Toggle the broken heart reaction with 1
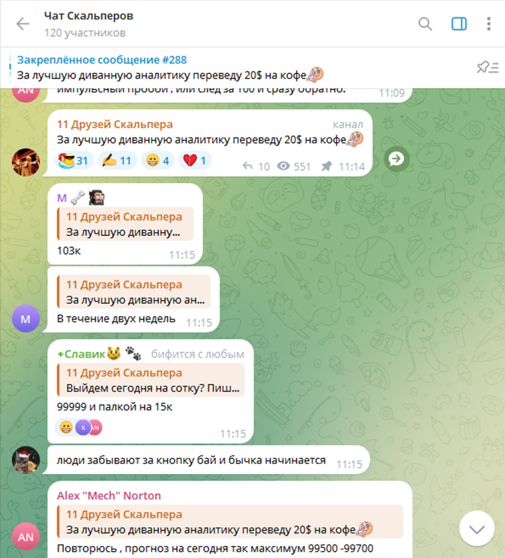The width and height of the screenshot is (505, 558). [x=195, y=161]
